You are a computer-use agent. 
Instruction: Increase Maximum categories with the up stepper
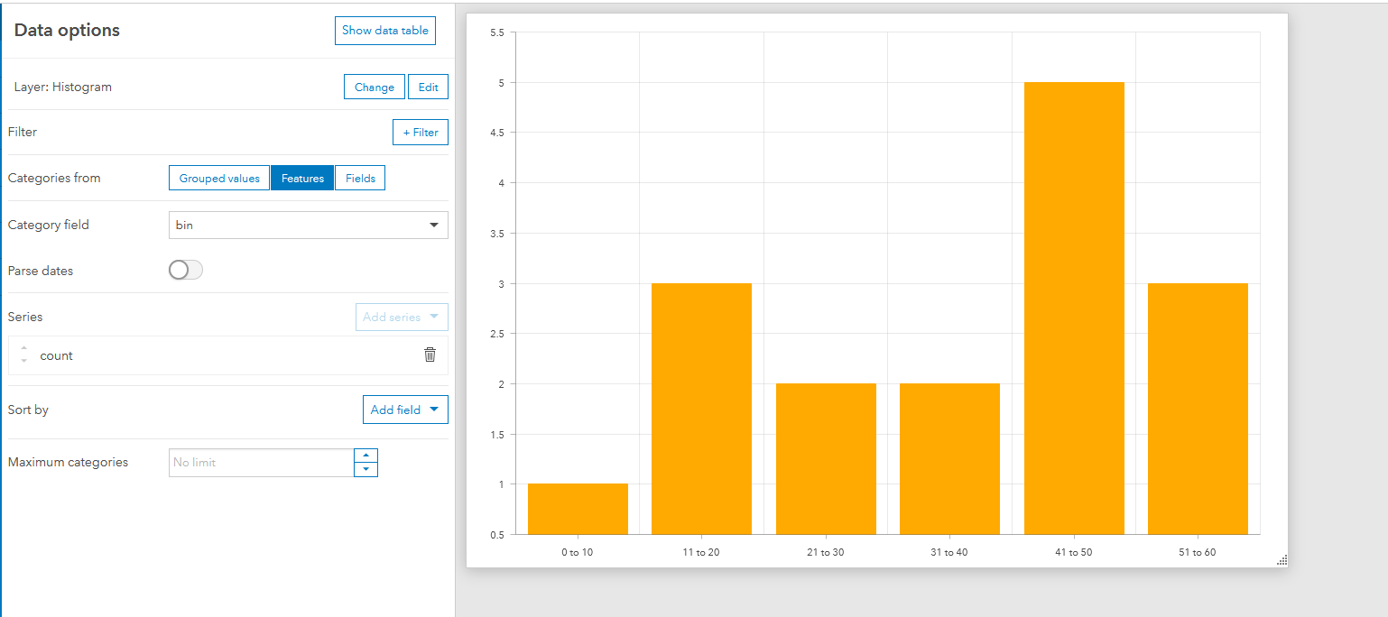(366, 456)
